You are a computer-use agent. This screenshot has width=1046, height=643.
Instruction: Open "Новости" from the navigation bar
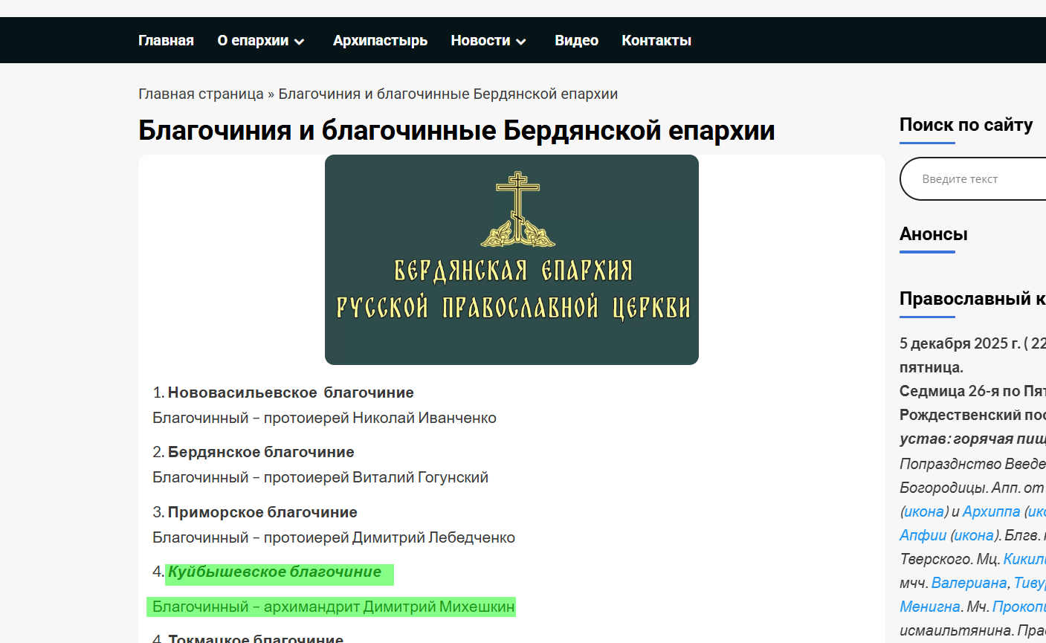[480, 40]
